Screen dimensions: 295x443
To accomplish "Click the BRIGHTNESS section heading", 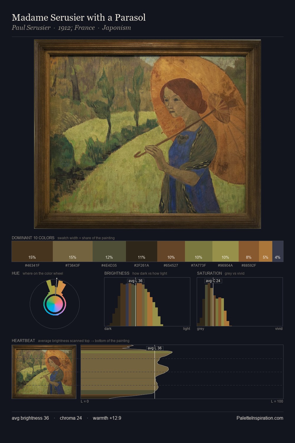I will [117, 273].
